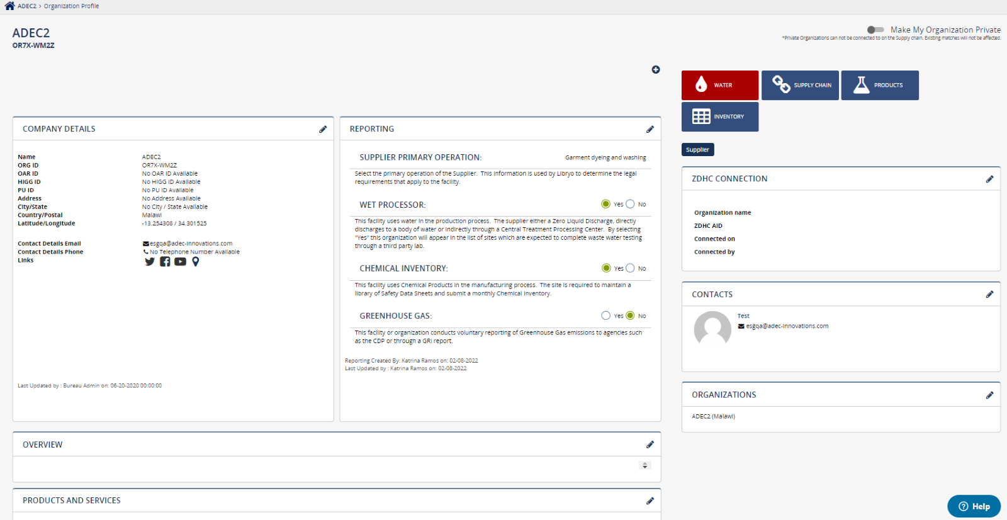Click the Test contact name
Image resolution: width=1007 pixels, height=520 pixels.
point(743,316)
